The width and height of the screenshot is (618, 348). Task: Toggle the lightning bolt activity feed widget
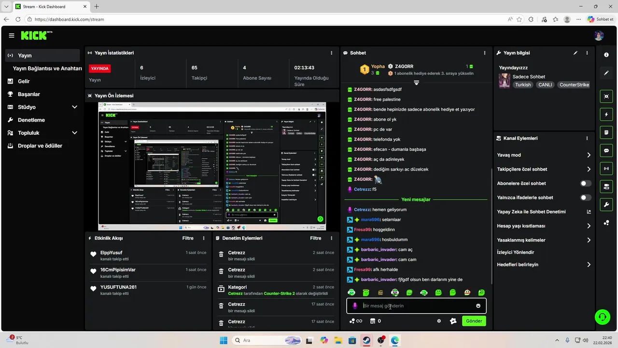(606, 114)
